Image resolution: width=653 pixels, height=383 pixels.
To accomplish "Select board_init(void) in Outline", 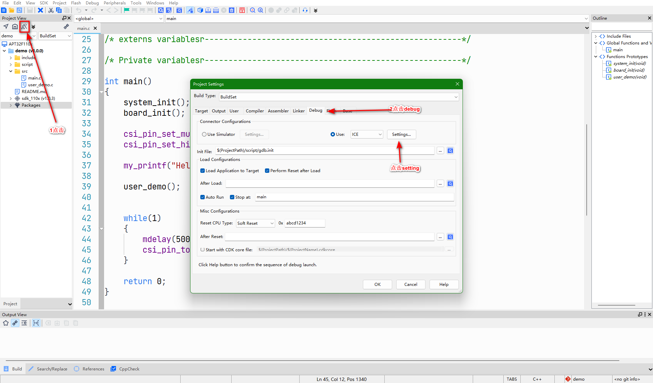I will tap(629, 70).
